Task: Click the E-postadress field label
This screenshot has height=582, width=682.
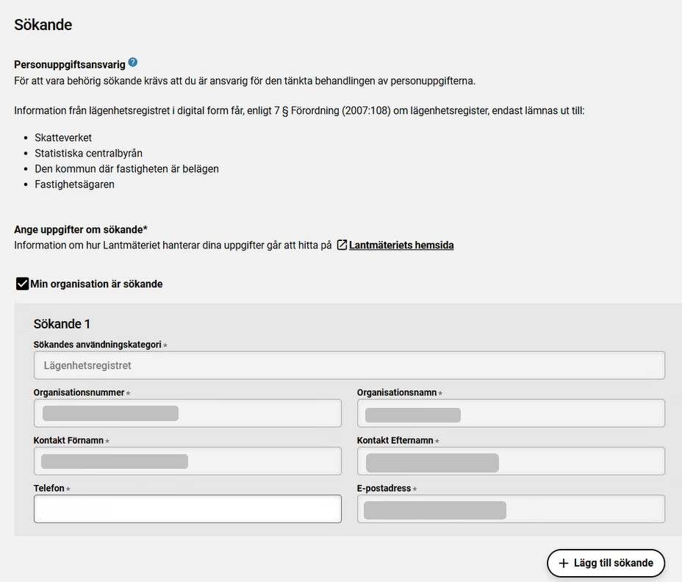Action: (x=384, y=489)
